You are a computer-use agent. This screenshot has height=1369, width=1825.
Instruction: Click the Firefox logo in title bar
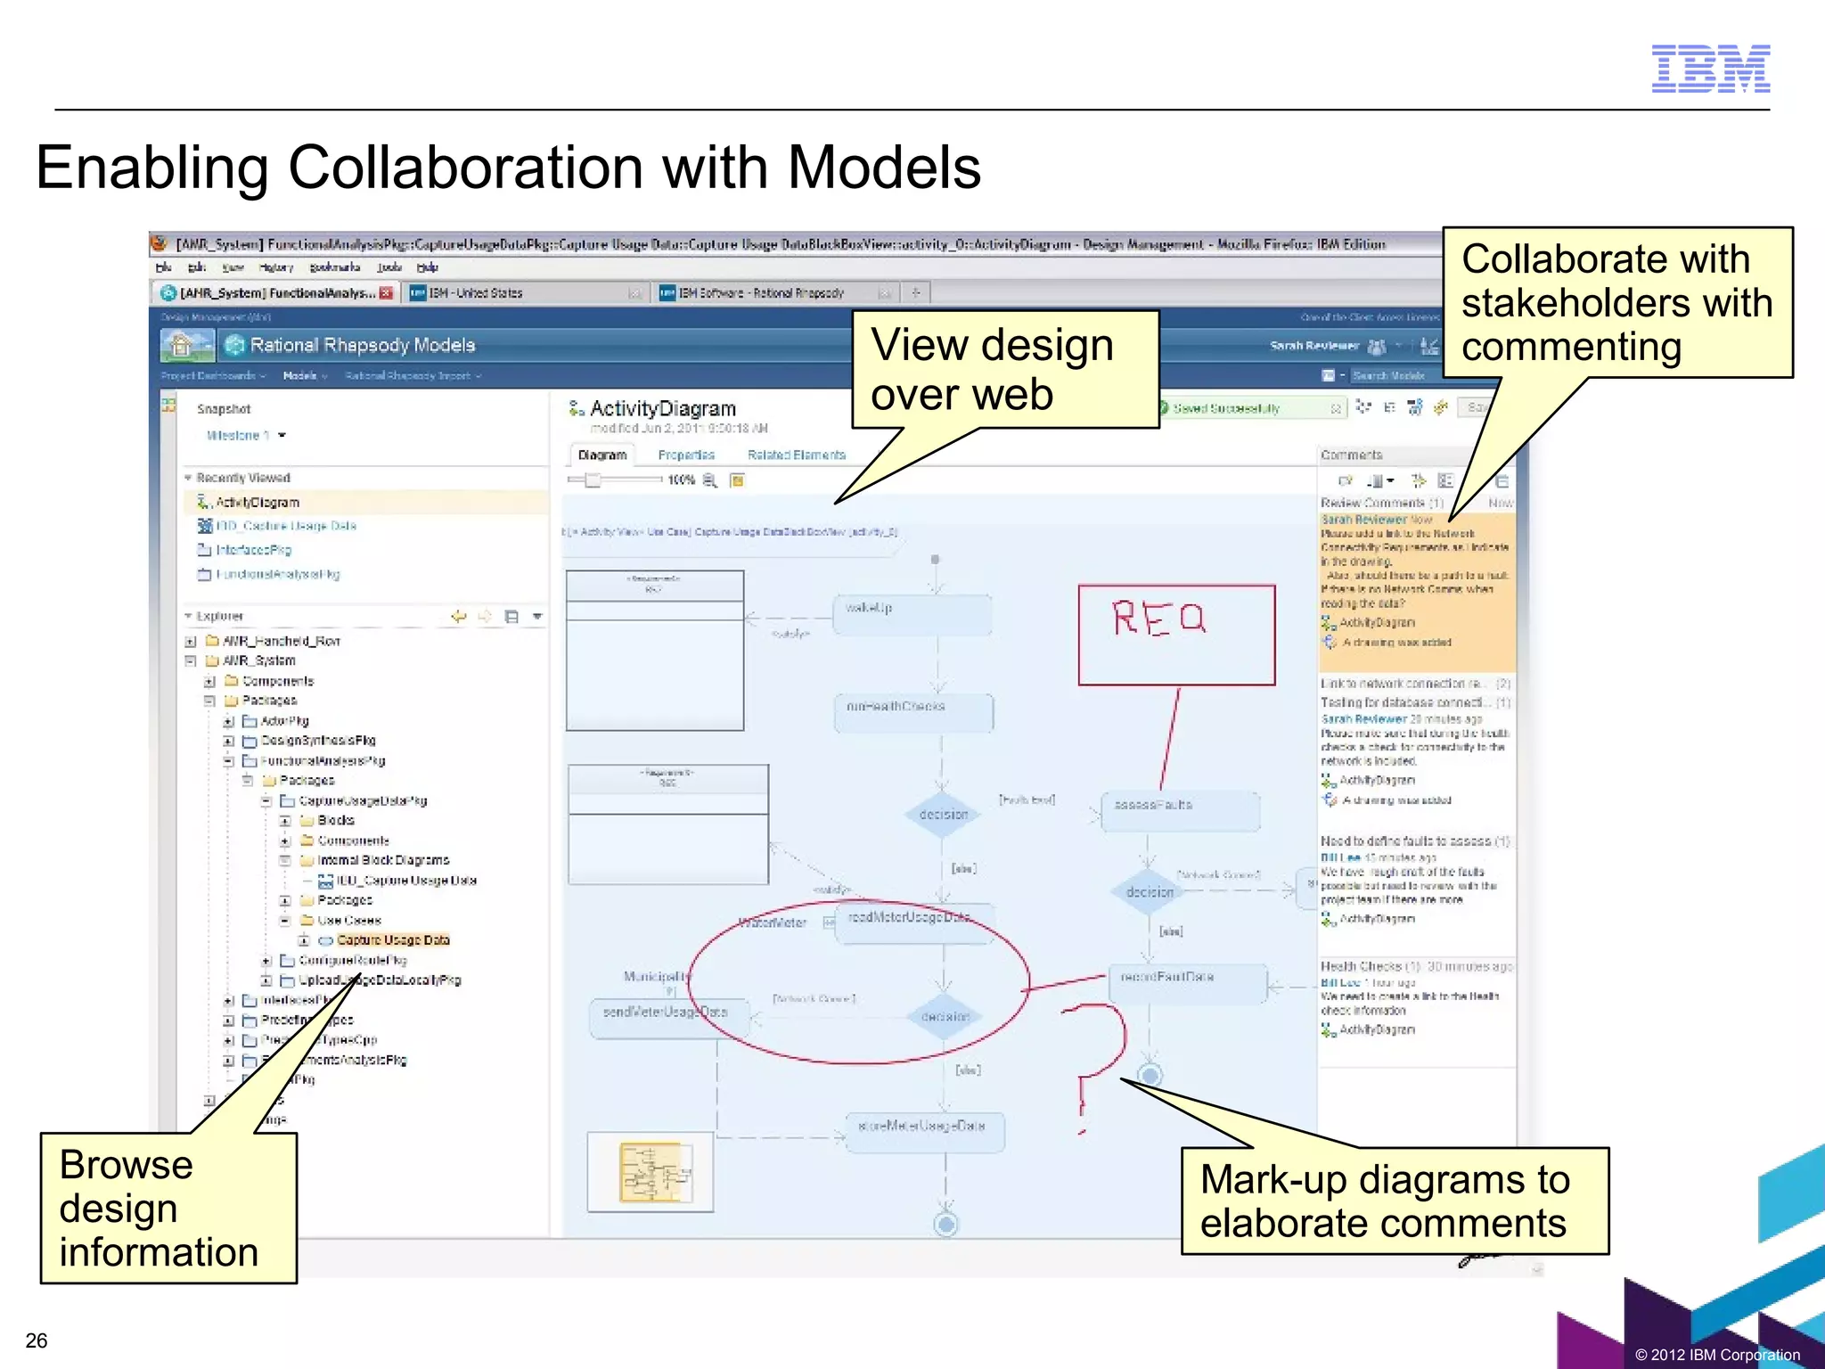pos(160,243)
